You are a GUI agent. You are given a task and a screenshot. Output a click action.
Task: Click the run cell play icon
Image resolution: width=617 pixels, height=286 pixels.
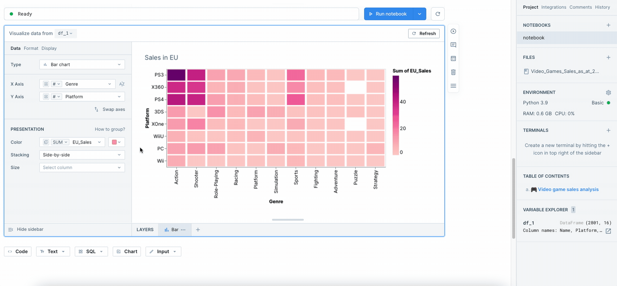click(453, 31)
